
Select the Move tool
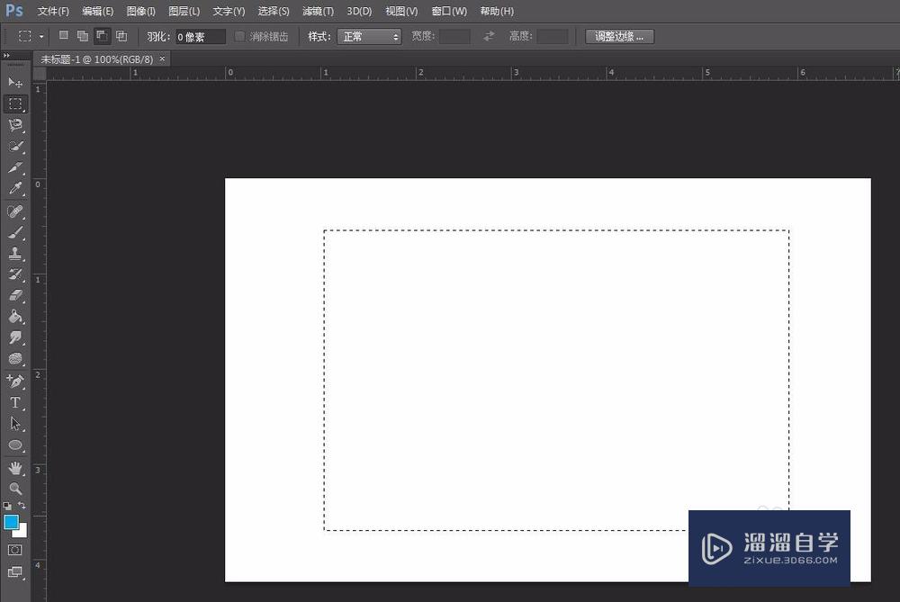click(15, 83)
